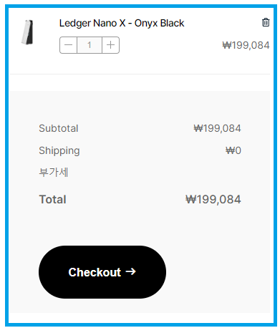
Task: Click the gray summary panel above Subtotal
Action: coord(140,106)
